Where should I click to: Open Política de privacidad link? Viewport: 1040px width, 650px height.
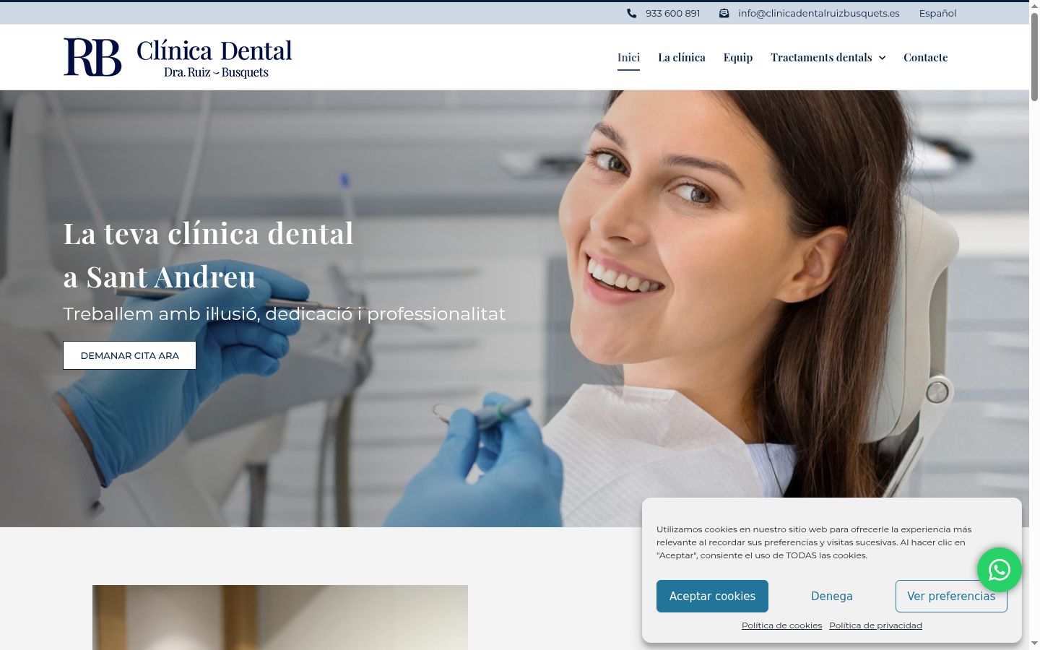(875, 625)
